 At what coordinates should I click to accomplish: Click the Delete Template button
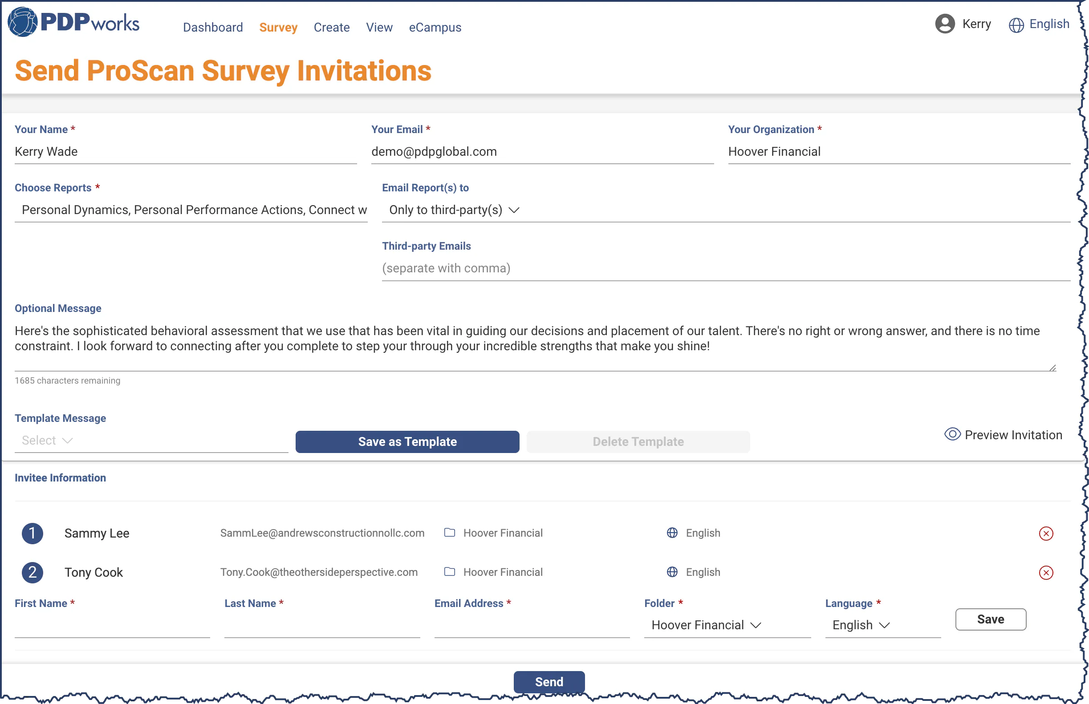(x=638, y=441)
